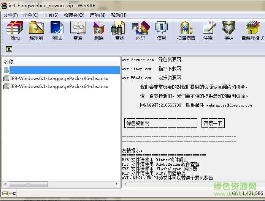
Task: Click the 保护 (Protect) shield icon
Action: (229, 31)
